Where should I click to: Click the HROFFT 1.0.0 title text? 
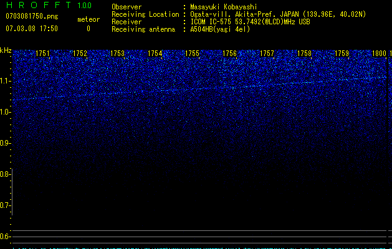(49, 5)
